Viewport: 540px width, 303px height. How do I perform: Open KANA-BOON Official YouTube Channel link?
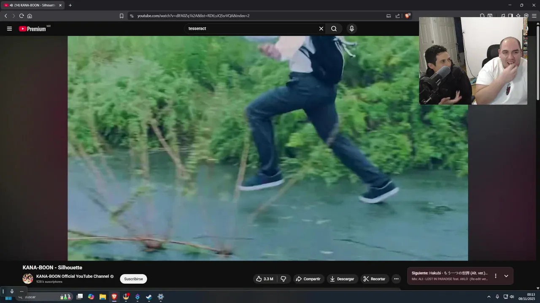[73, 276]
